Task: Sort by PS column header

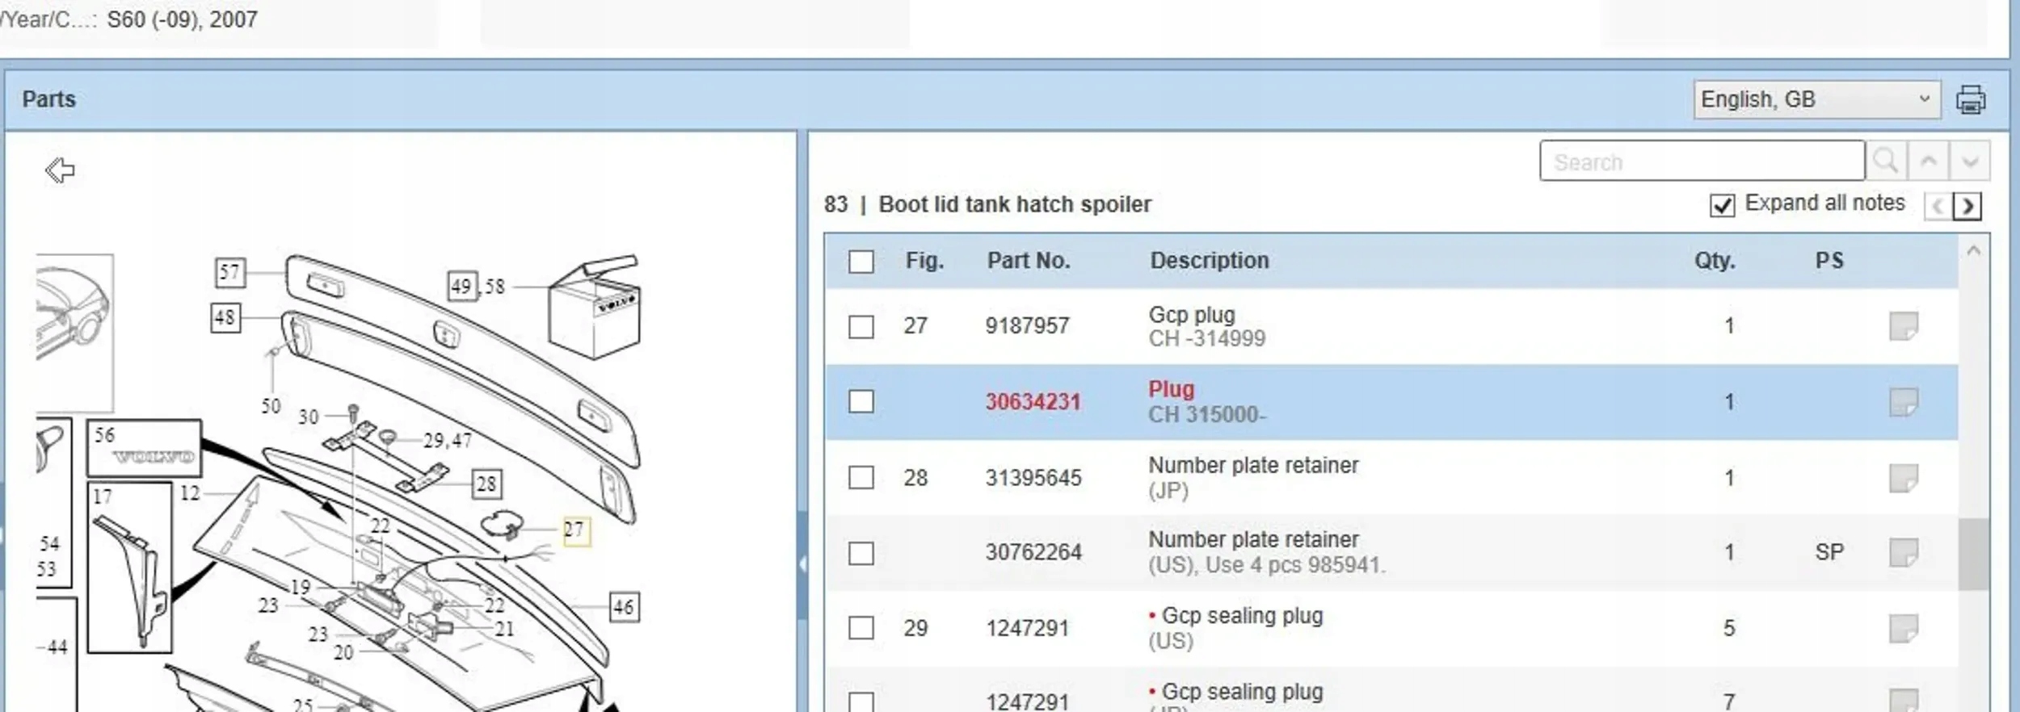Action: [1829, 261]
